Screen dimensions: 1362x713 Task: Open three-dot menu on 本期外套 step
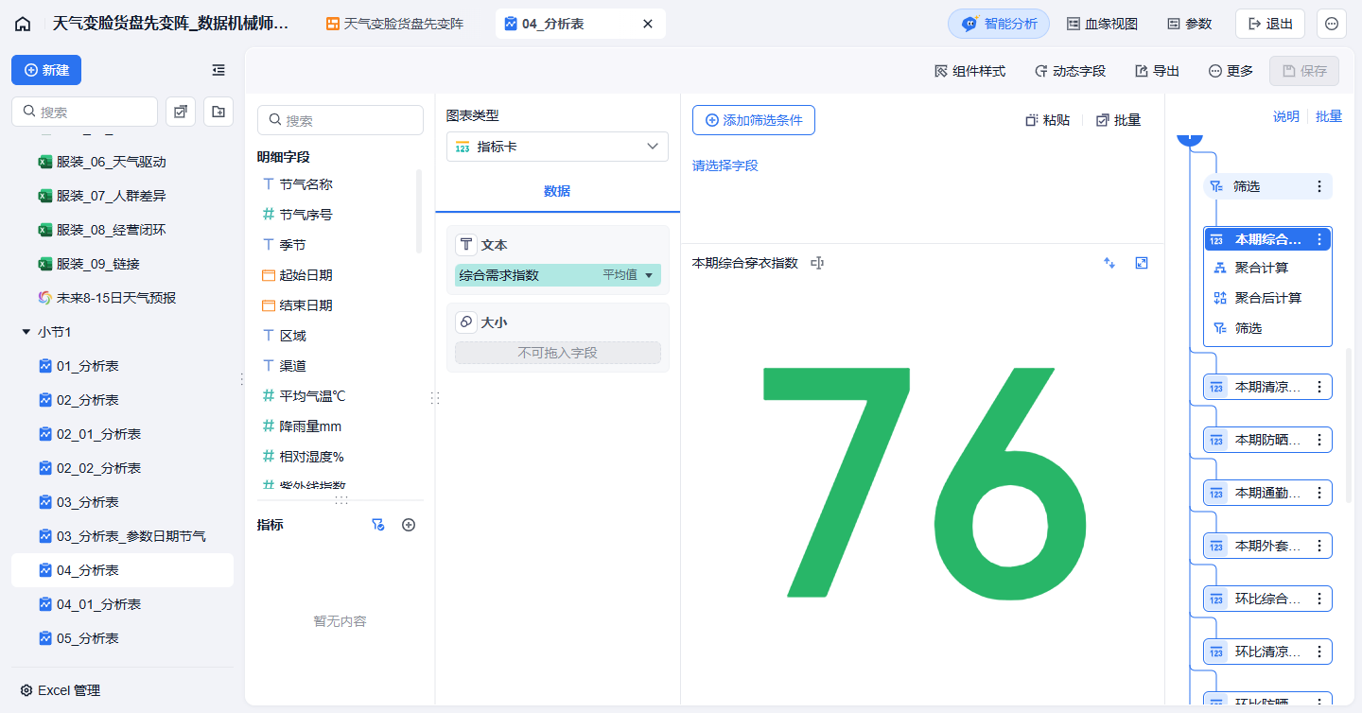(x=1319, y=546)
